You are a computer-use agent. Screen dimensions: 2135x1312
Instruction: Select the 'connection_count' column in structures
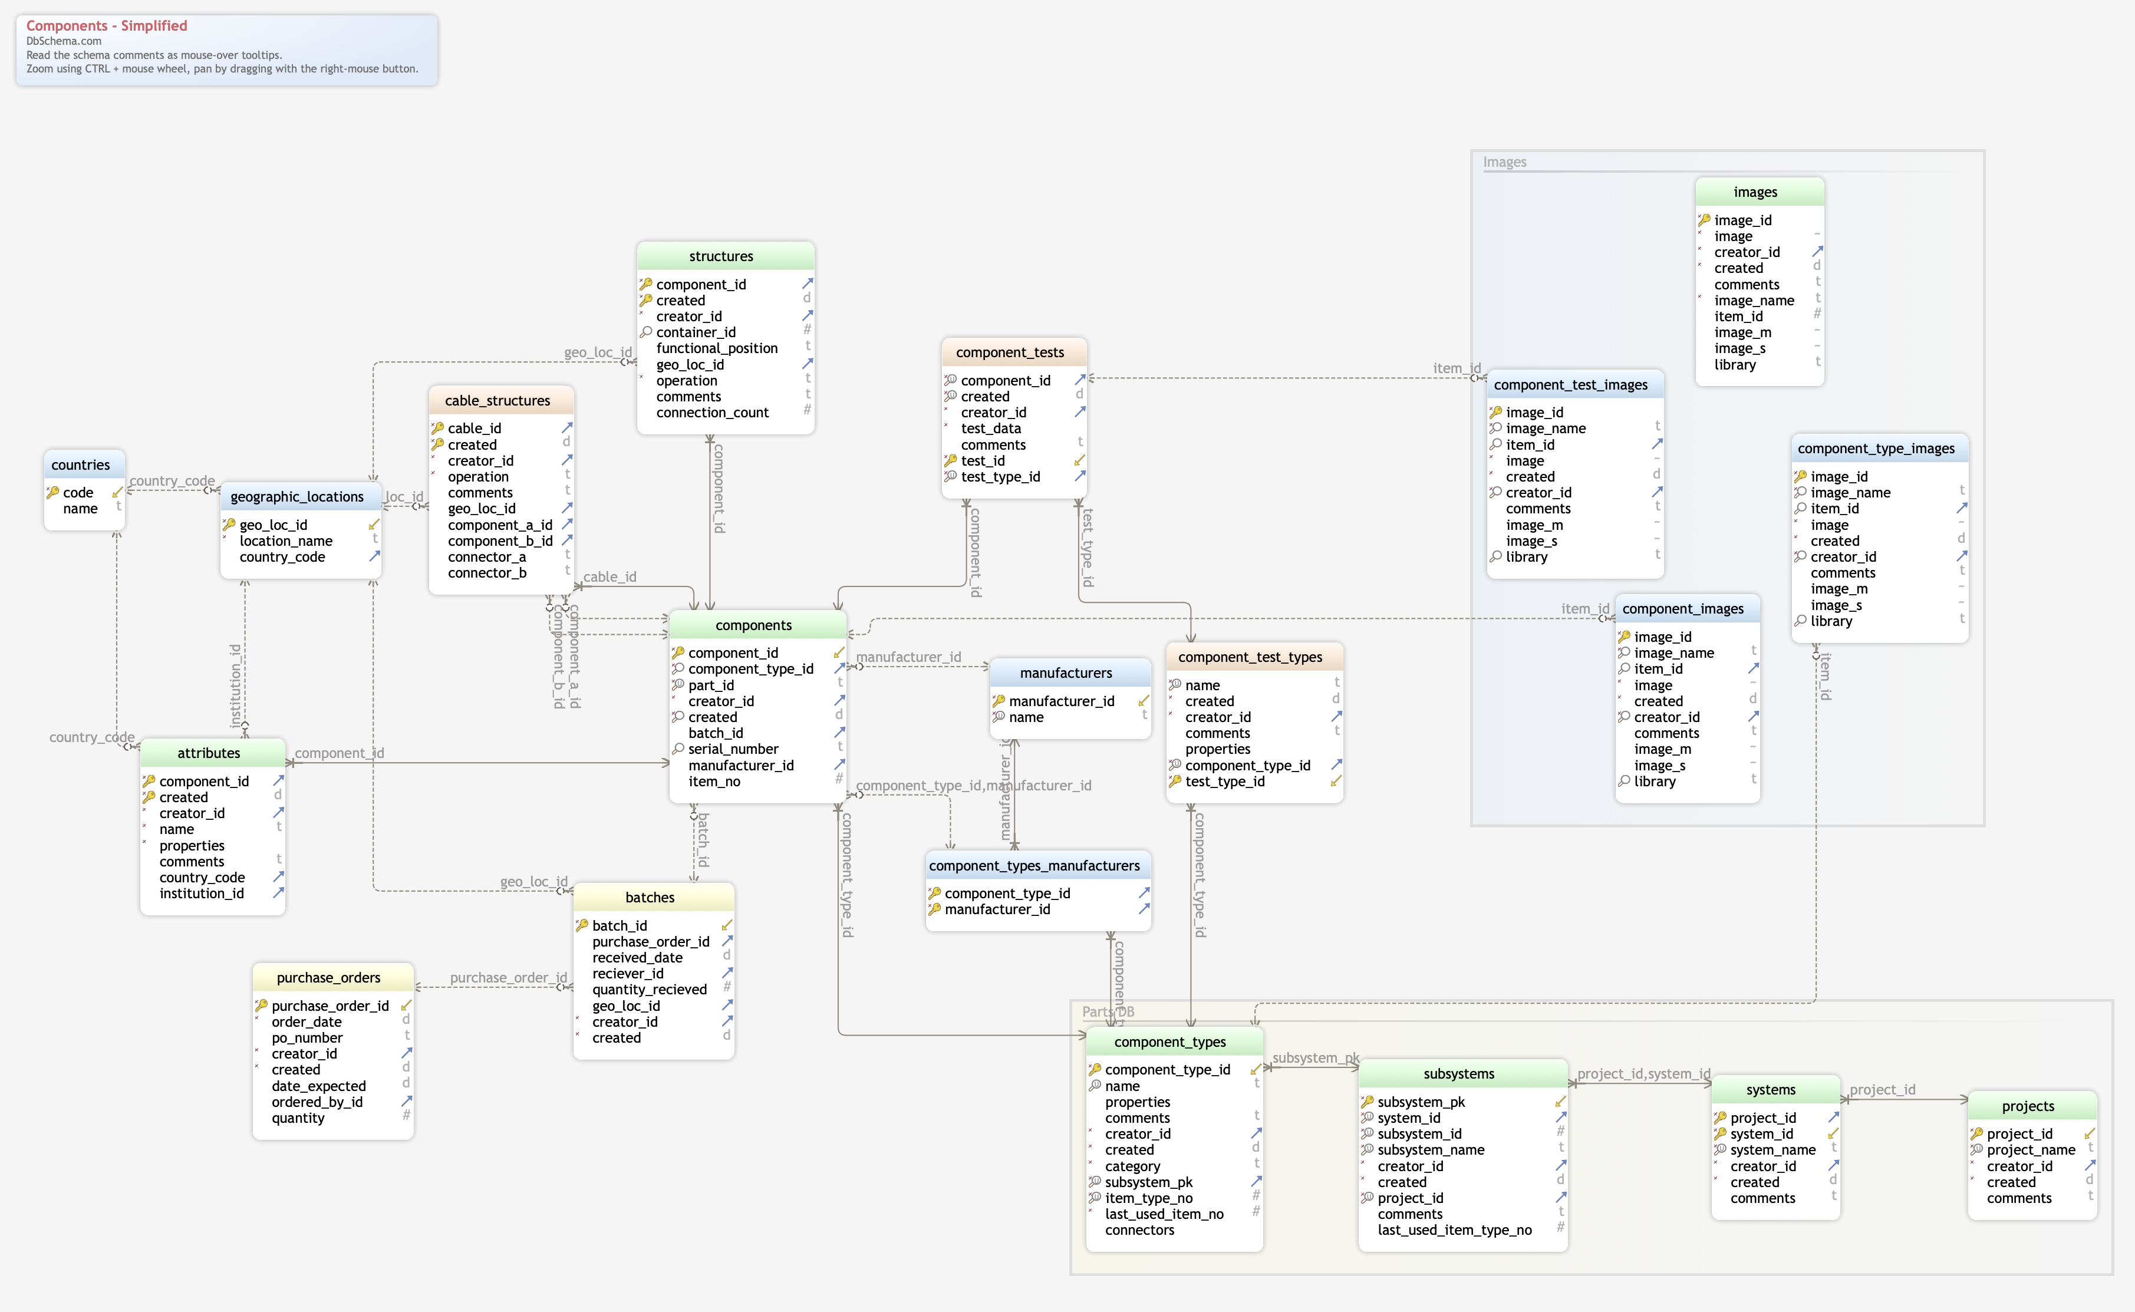pos(712,412)
